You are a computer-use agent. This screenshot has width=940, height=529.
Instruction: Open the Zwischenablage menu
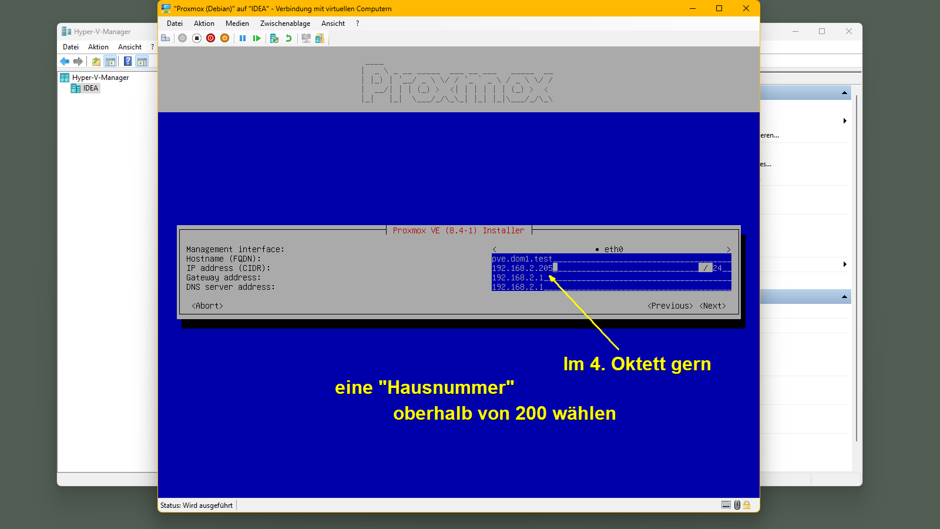pos(285,24)
